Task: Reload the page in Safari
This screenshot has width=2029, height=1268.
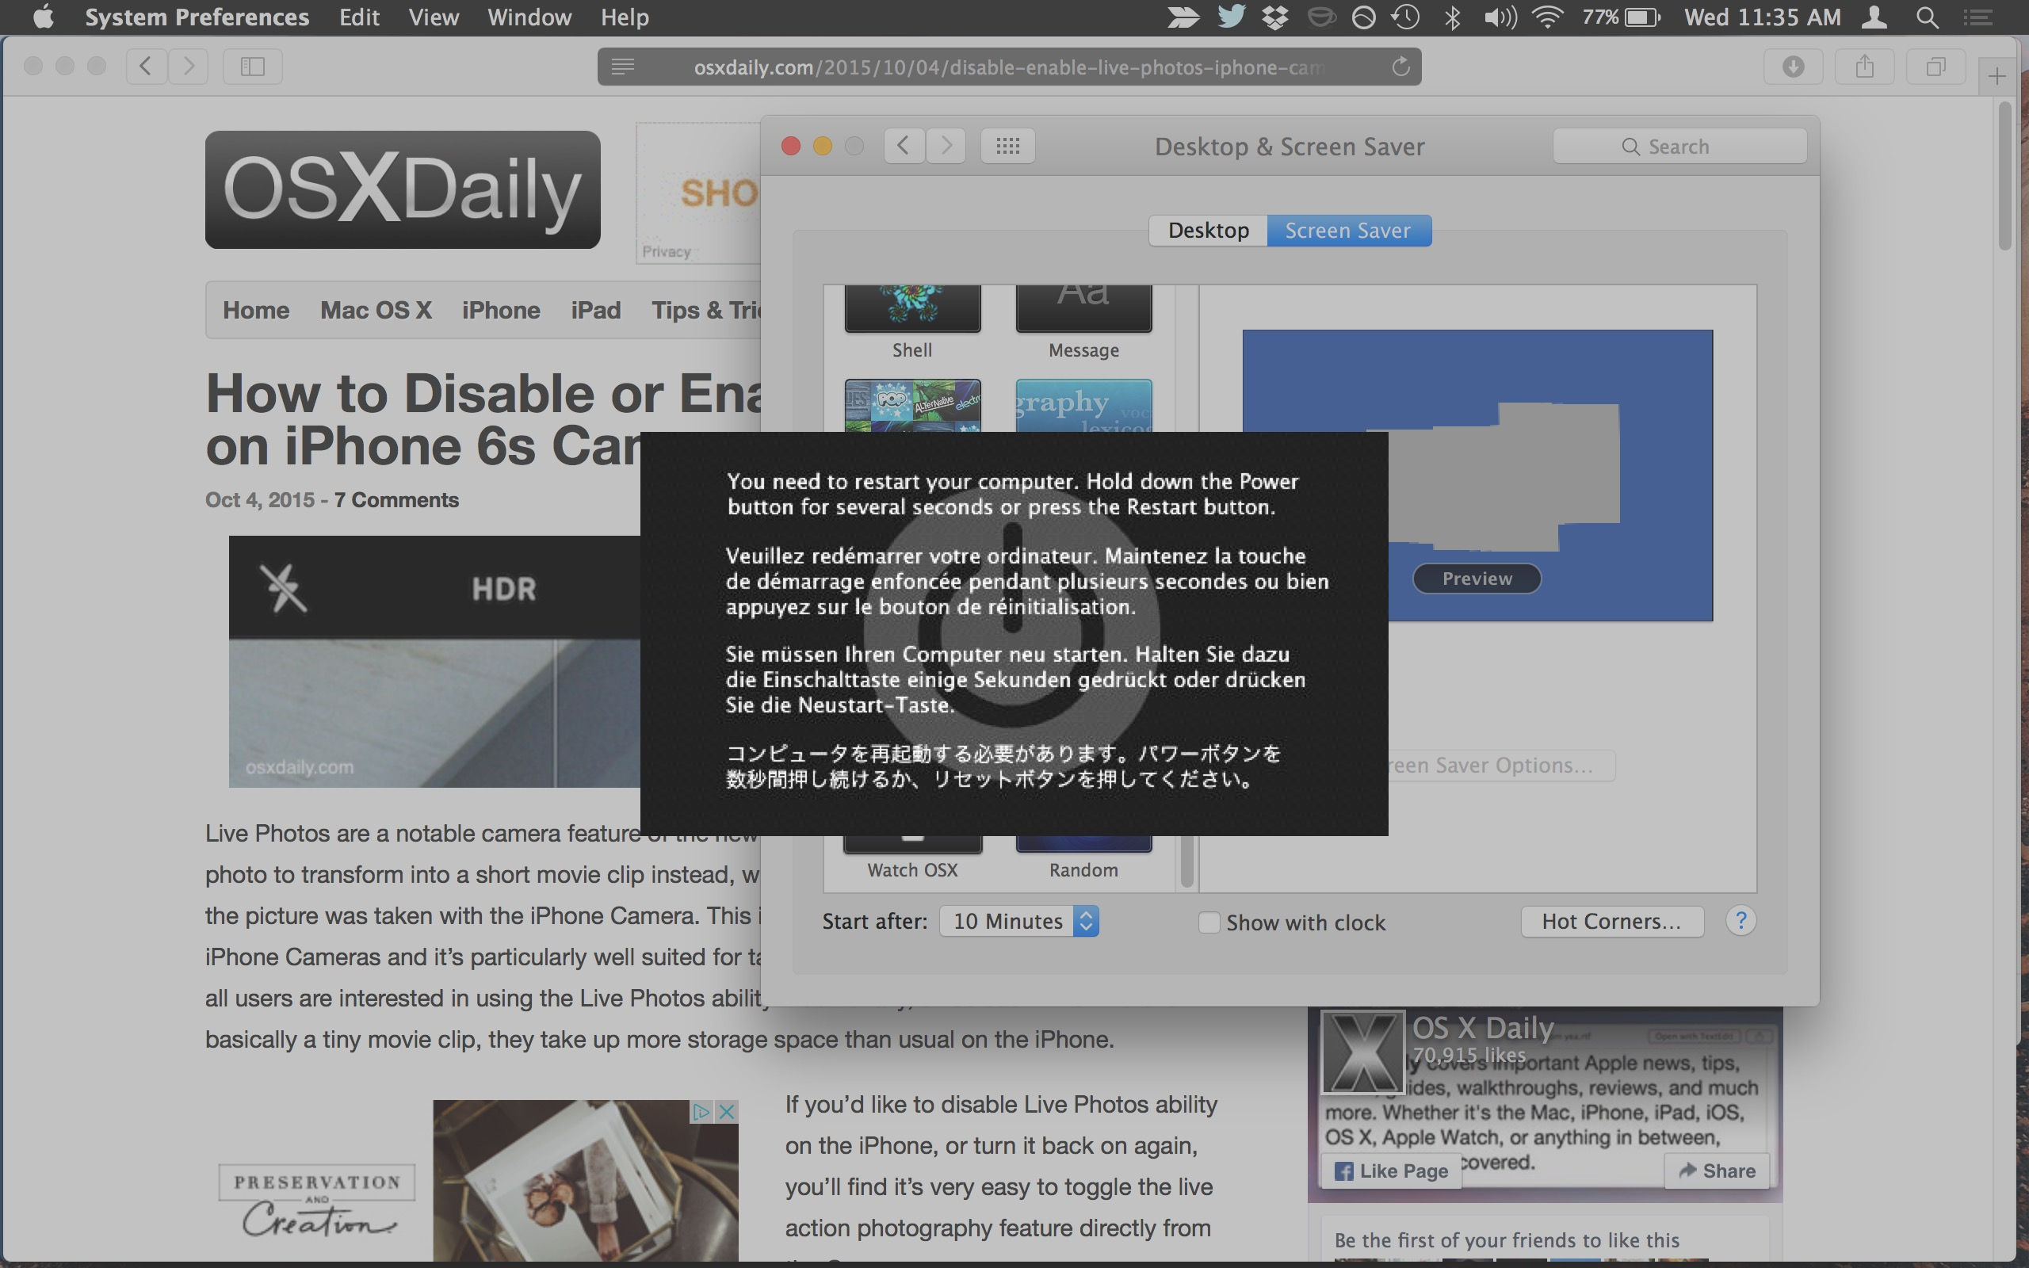Action: [1400, 67]
